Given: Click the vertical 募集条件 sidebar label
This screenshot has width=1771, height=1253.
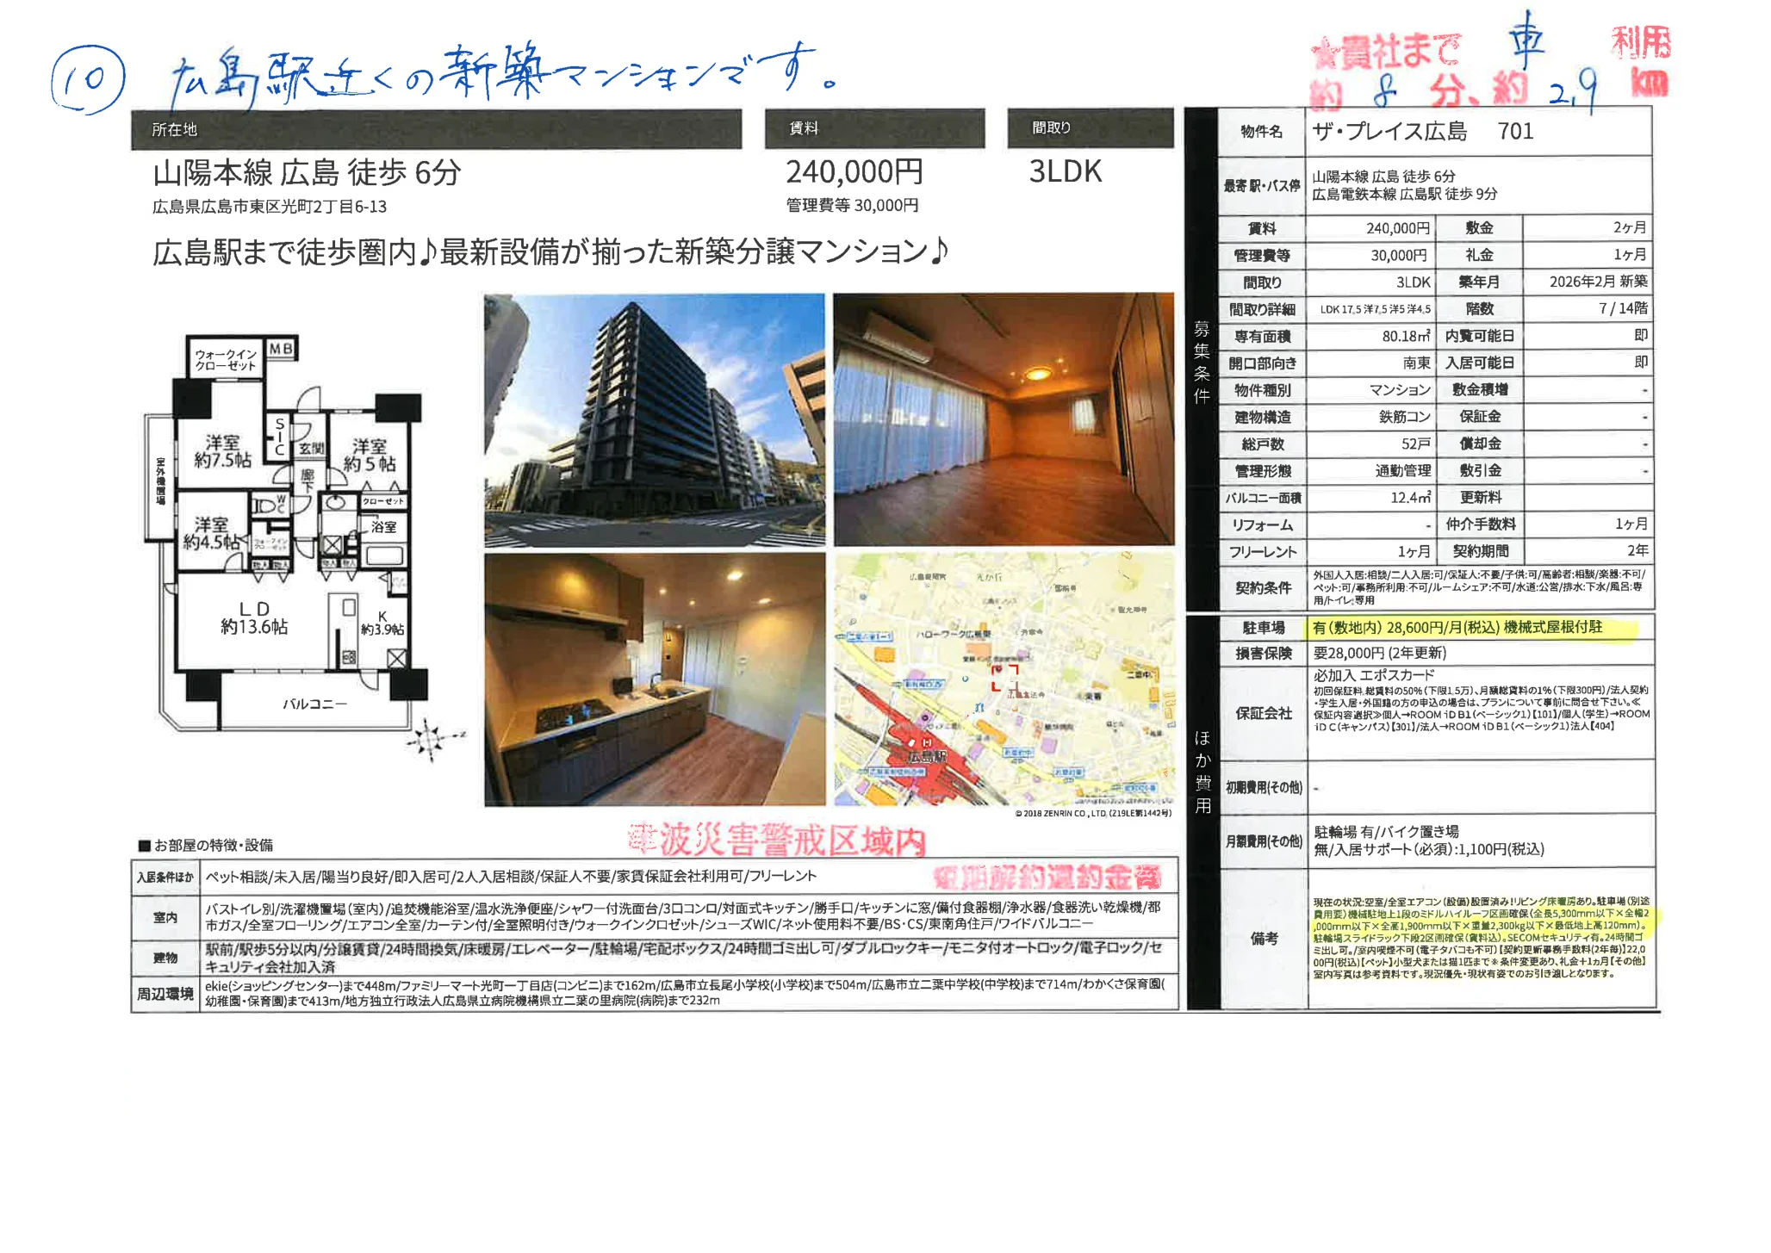Looking at the screenshot, I should pos(1202,362).
